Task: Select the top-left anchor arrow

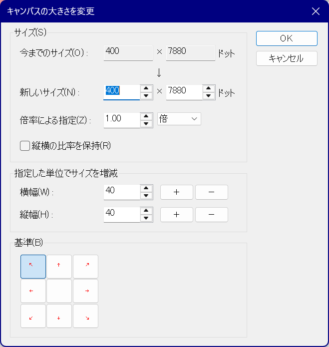Action: [x=33, y=267]
